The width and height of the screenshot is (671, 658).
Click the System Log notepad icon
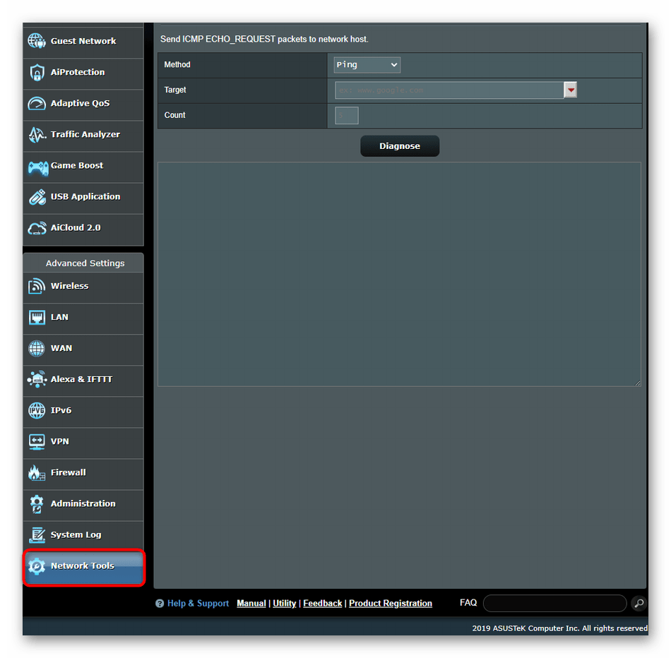(x=37, y=534)
